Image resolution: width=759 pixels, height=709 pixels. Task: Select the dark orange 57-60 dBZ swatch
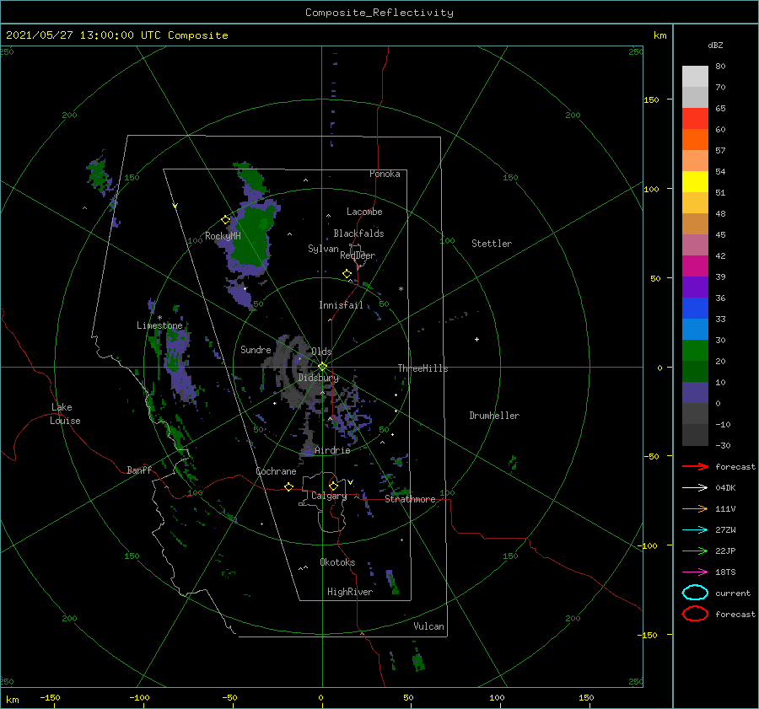pos(695,139)
